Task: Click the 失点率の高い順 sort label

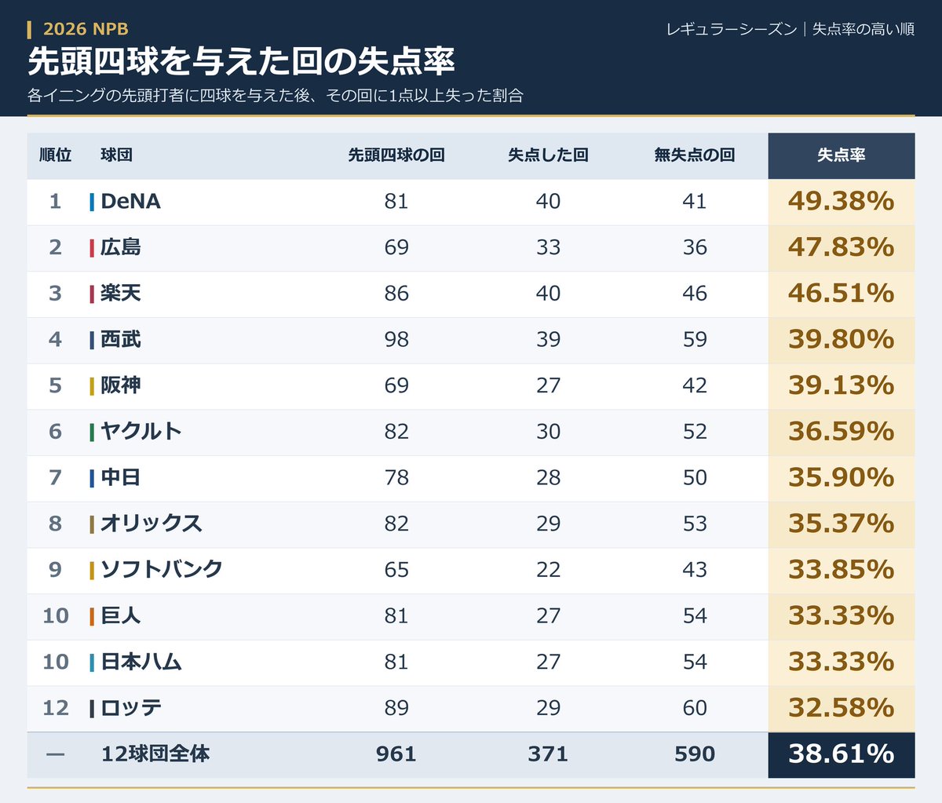Action: click(863, 30)
